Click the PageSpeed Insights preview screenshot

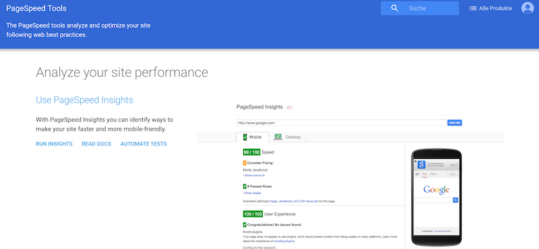point(350,175)
